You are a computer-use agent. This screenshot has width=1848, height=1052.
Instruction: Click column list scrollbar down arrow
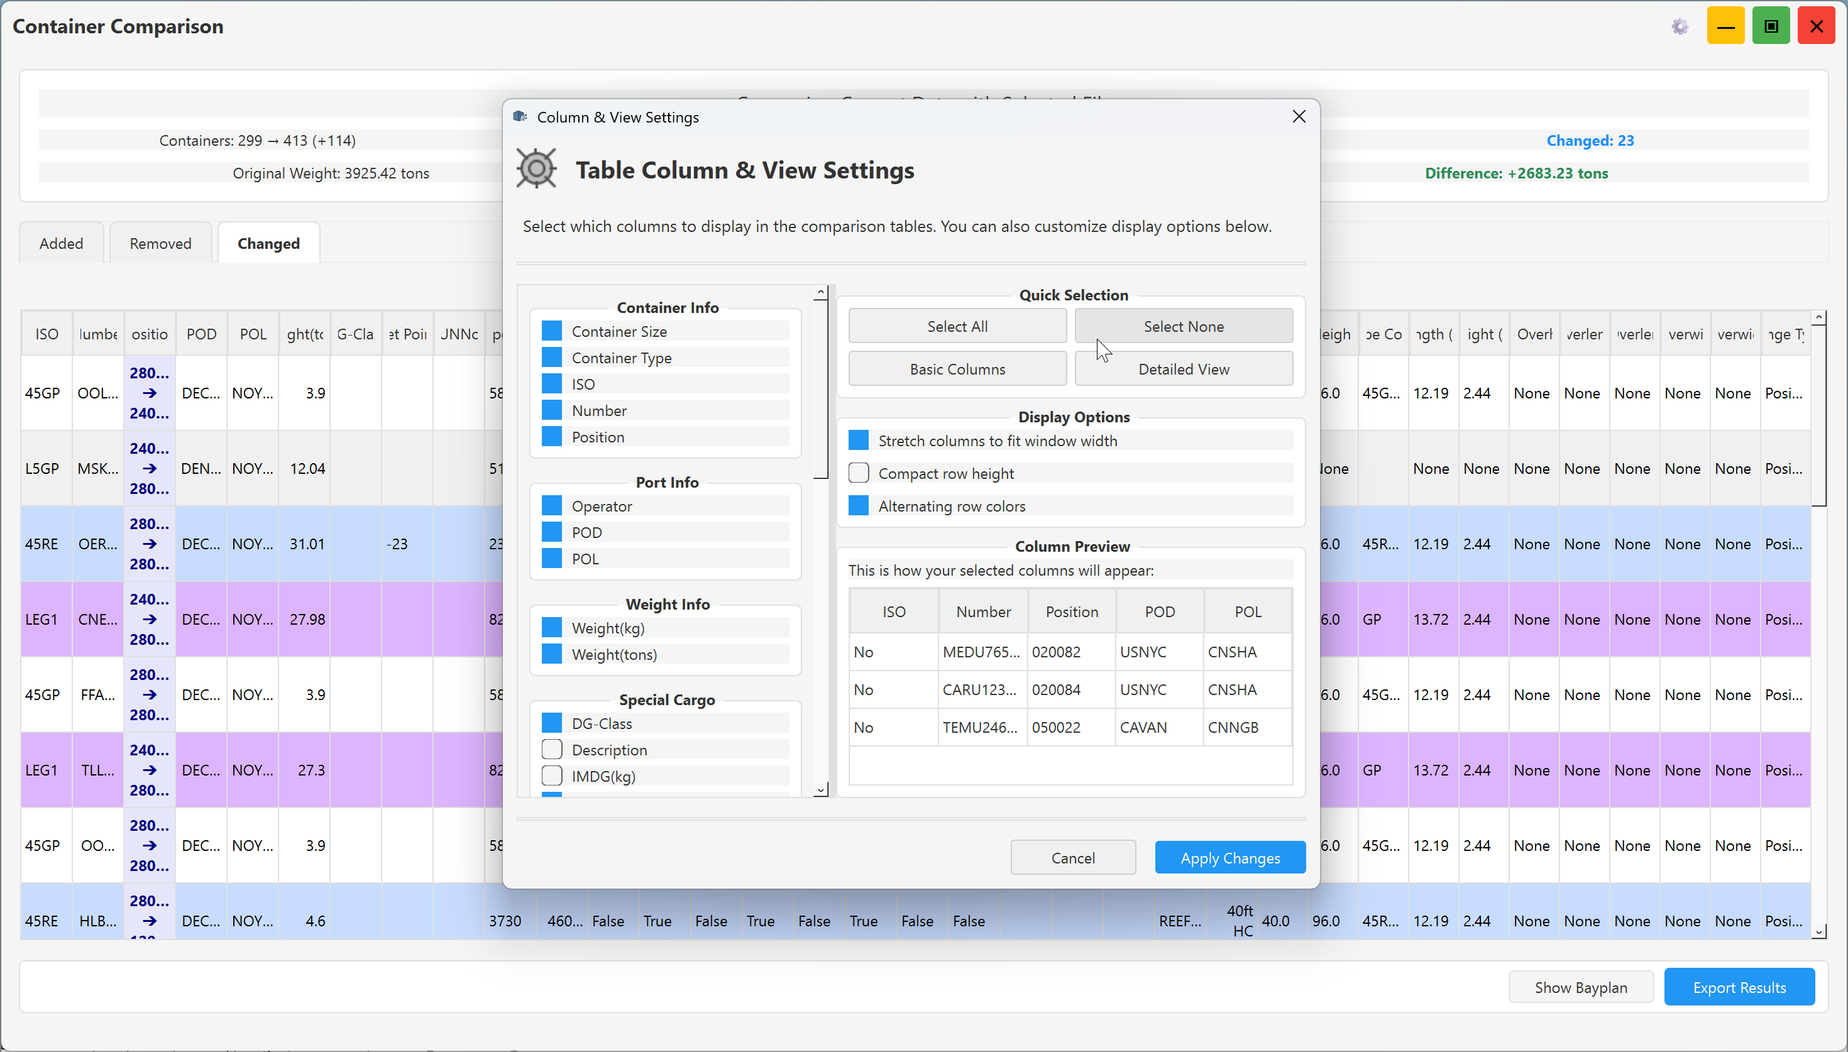pyautogui.click(x=820, y=790)
